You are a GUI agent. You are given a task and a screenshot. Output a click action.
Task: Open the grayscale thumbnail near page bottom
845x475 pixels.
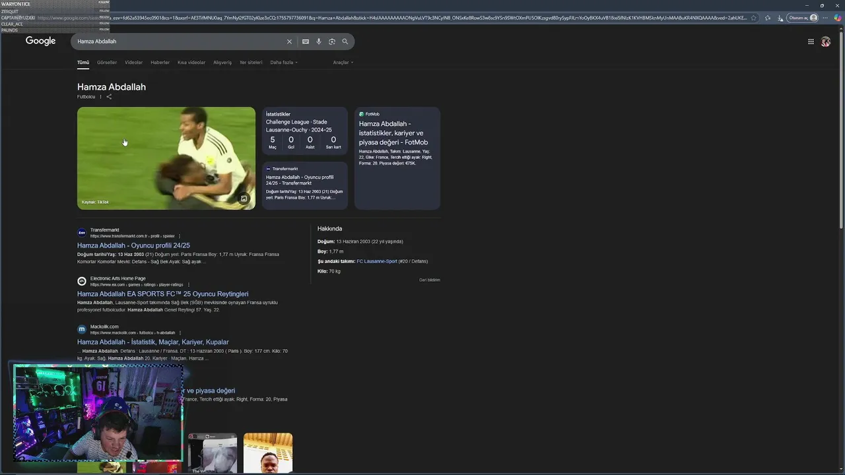(213, 453)
